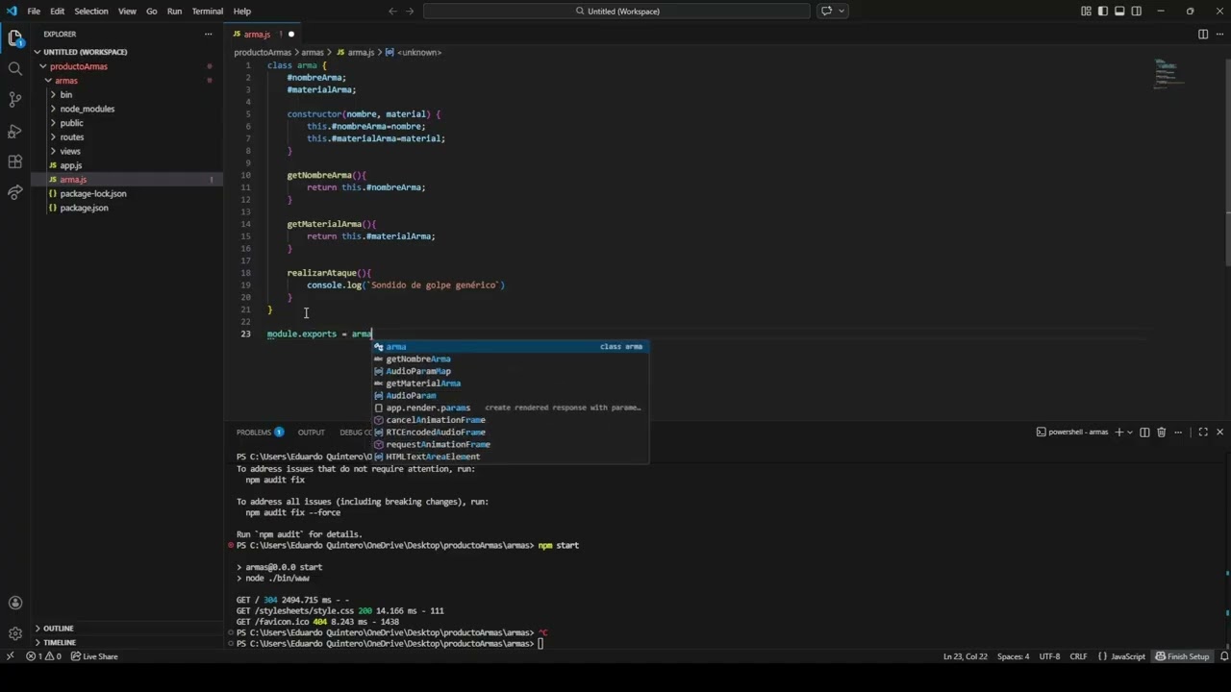Split the editor right
This screenshot has width=1231, height=692.
point(1202,34)
